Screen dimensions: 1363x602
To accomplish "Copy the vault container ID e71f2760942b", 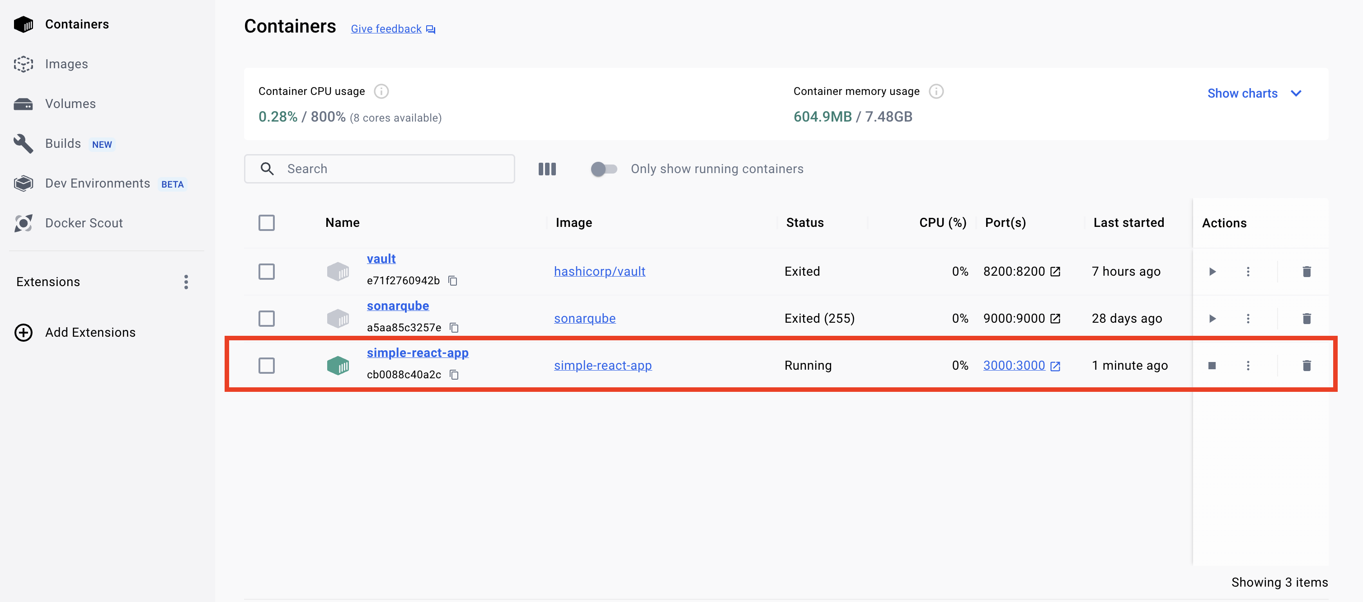I will (x=453, y=280).
